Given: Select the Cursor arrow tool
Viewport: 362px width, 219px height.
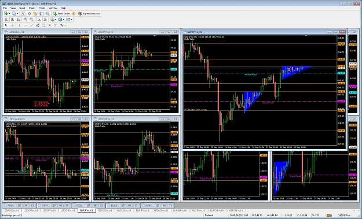Looking at the screenshot, I should point(6,25).
